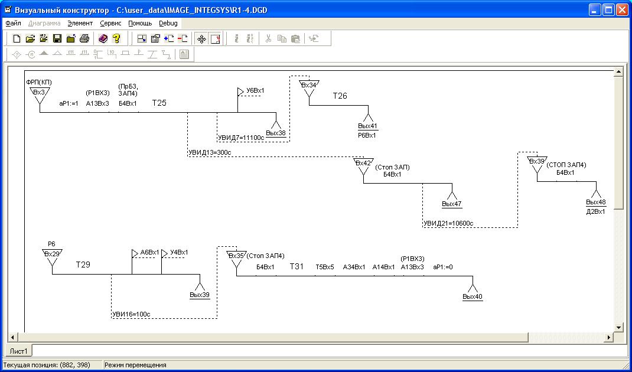
Task: Open the purple help book icon
Action: click(x=103, y=39)
